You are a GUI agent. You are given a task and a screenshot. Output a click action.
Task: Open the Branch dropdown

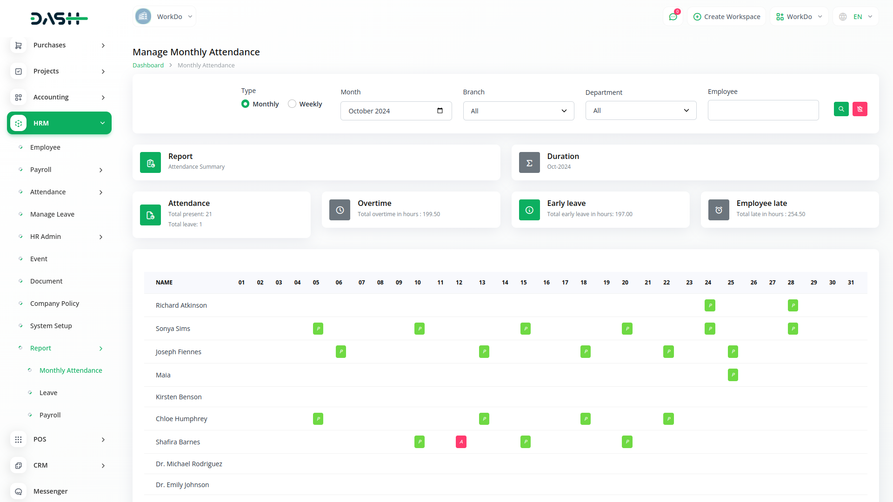pos(518,111)
